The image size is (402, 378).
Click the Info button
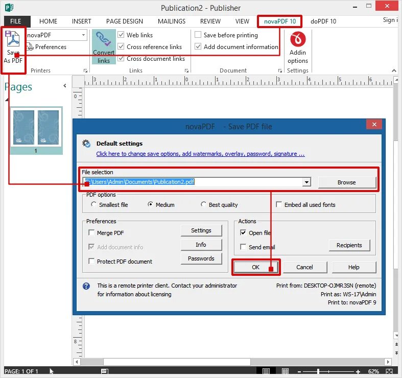[x=201, y=245]
